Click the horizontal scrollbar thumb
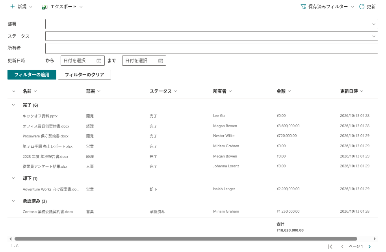The height and width of the screenshot is (252, 386). (186, 239)
